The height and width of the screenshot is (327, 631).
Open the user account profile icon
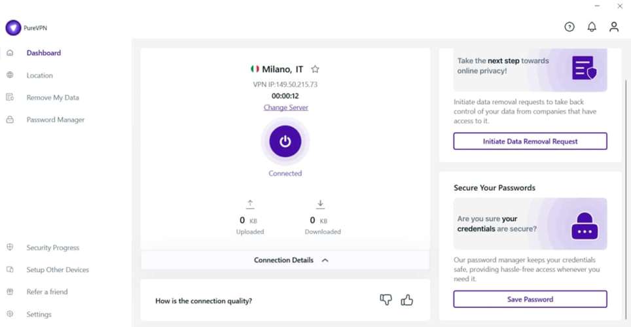pyautogui.click(x=614, y=27)
